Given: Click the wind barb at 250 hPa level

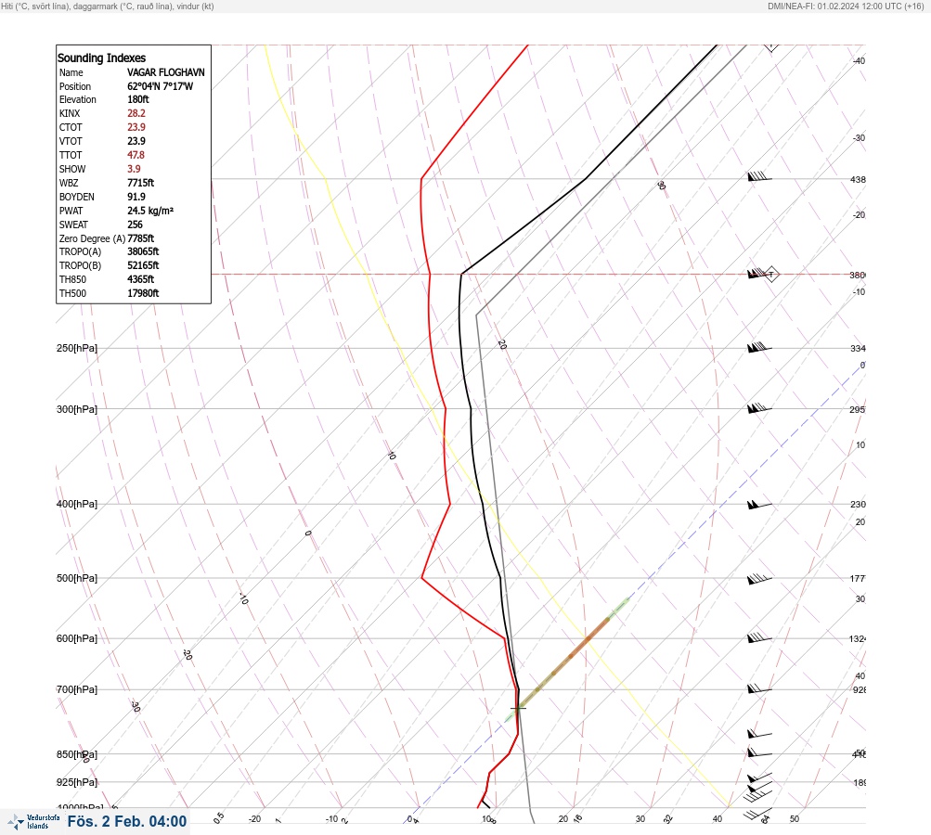Looking at the screenshot, I should 759,347.
